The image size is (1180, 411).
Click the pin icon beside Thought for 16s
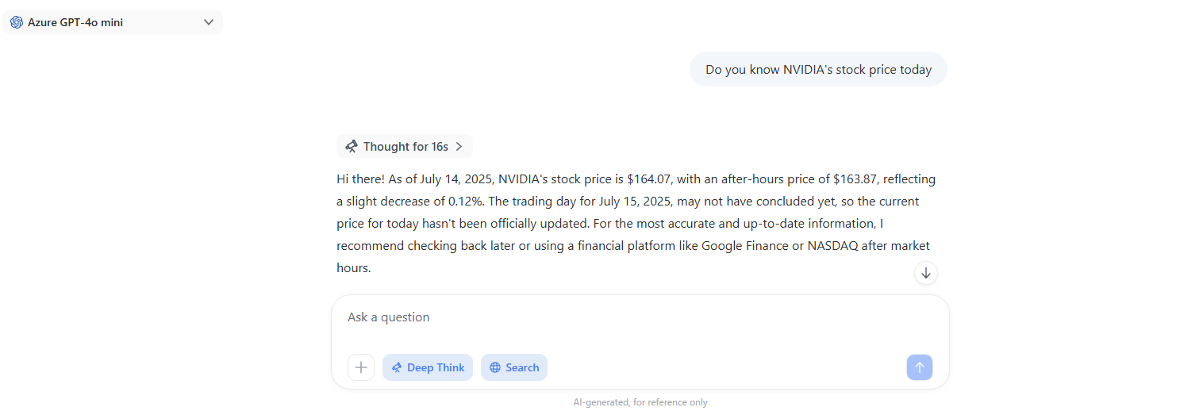[352, 146]
